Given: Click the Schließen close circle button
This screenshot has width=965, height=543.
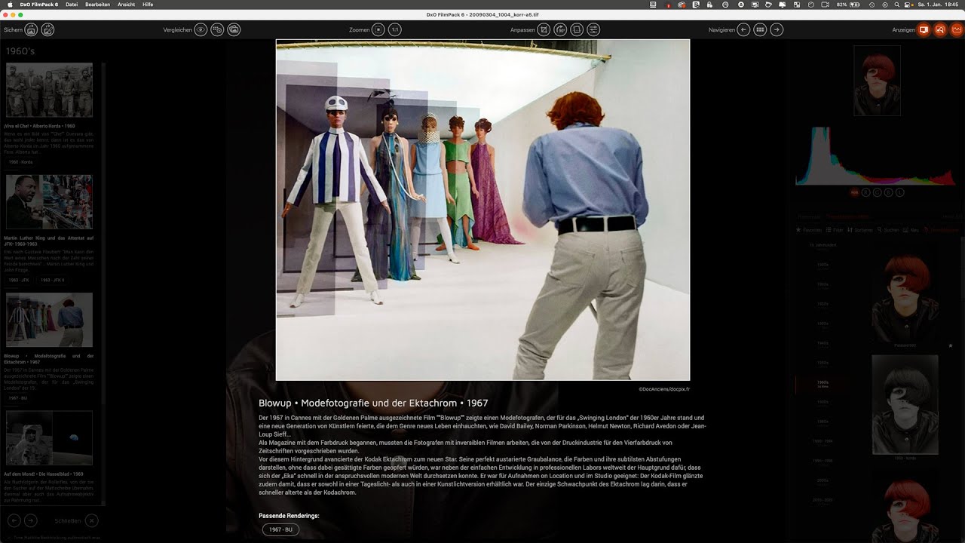Looking at the screenshot, I should click(91, 520).
